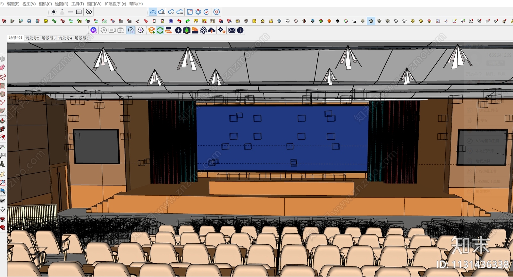Toggle the highlighted gray cube style icon
The width and height of the screenshot is (513, 277).
coord(371,21)
